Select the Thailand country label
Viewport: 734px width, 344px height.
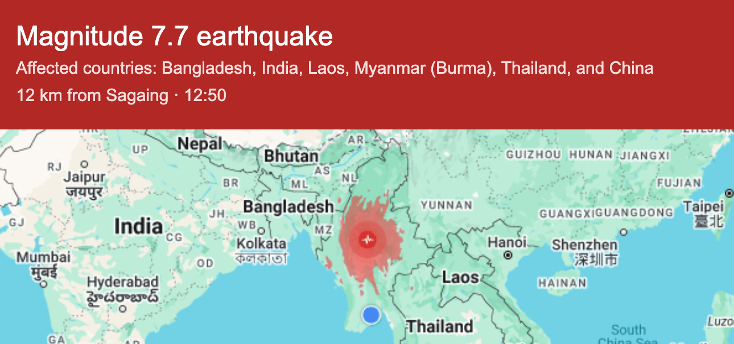click(x=439, y=326)
